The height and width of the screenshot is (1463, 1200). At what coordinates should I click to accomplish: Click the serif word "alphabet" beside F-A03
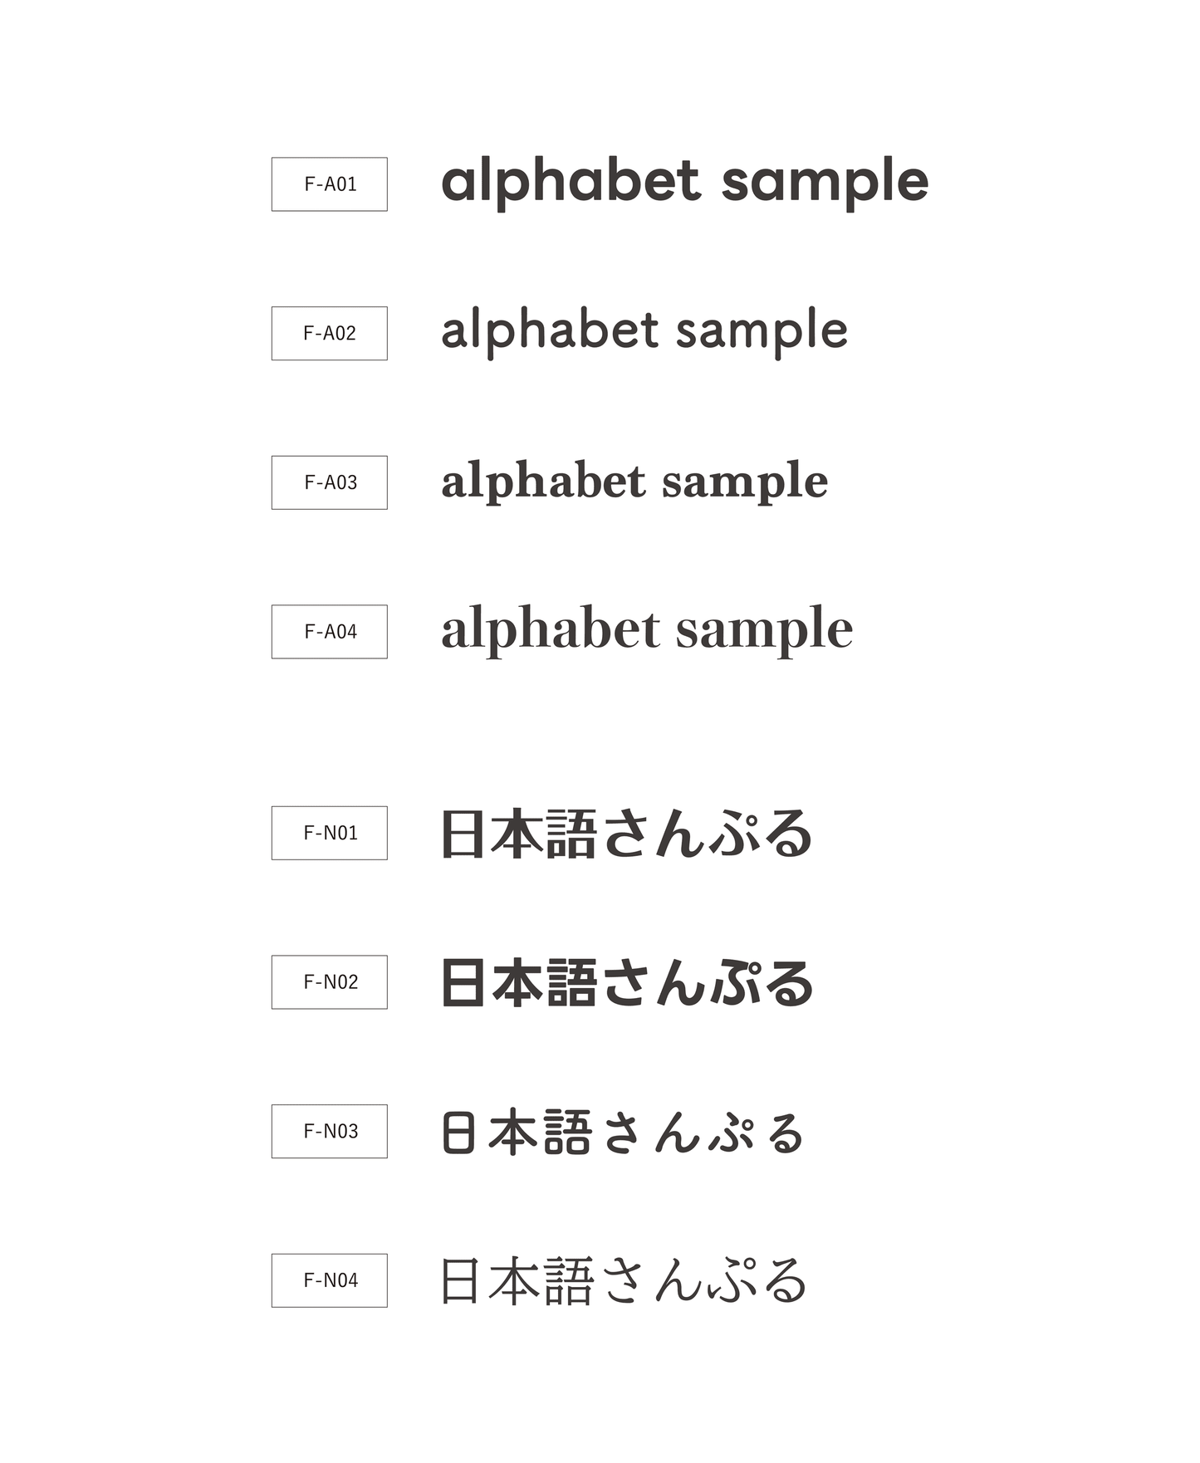pos(543,482)
